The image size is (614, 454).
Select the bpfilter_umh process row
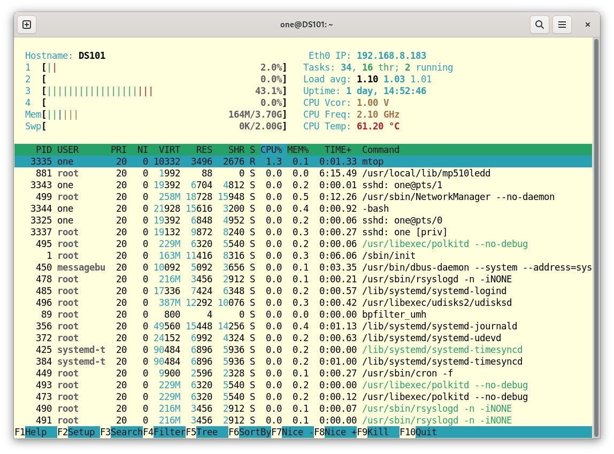tap(303, 314)
